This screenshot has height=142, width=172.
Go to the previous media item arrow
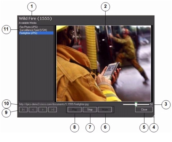(x=33, y=110)
